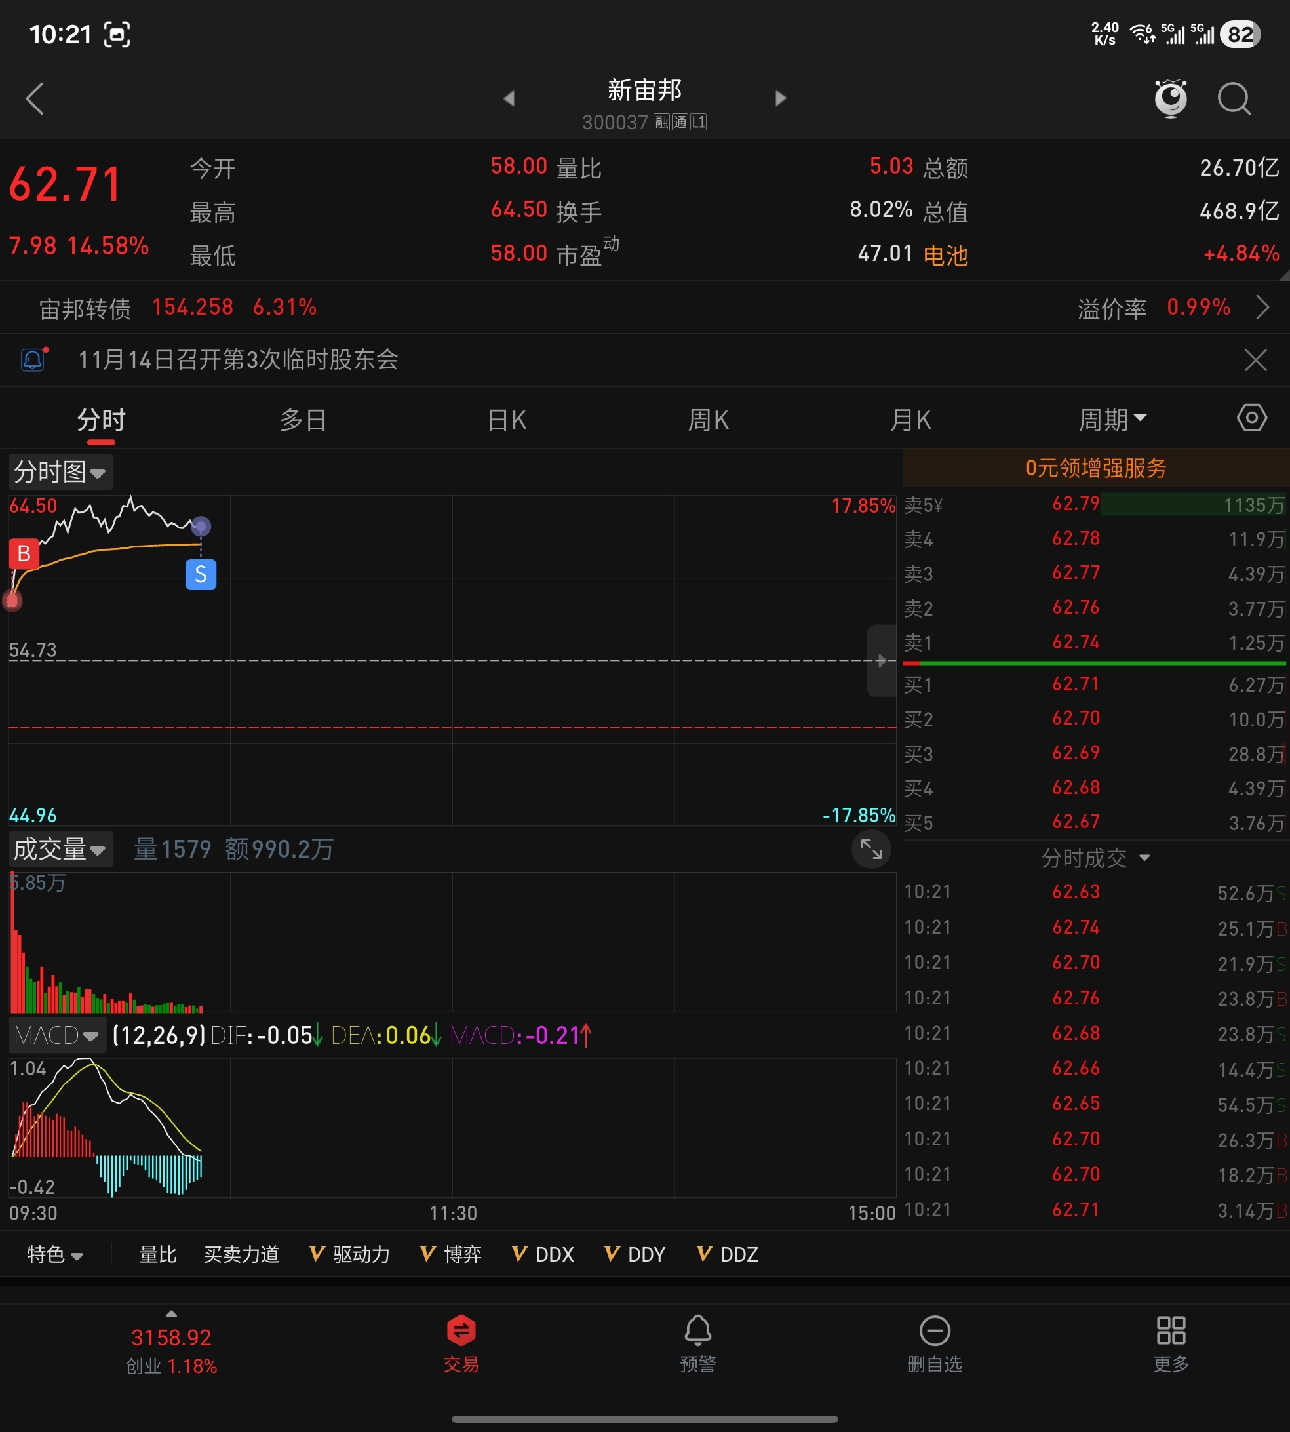Collapse order book side panel handle
This screenshot has height=1432, width=1290.
(x=881, y=661)
